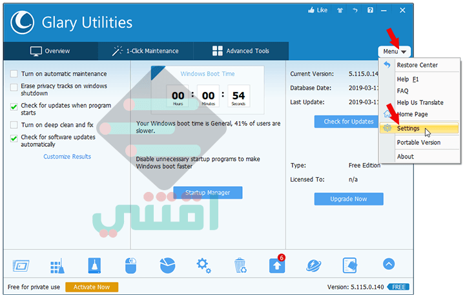Launch the pie-chart Disk Space Analyzer icon

[167, 265]
